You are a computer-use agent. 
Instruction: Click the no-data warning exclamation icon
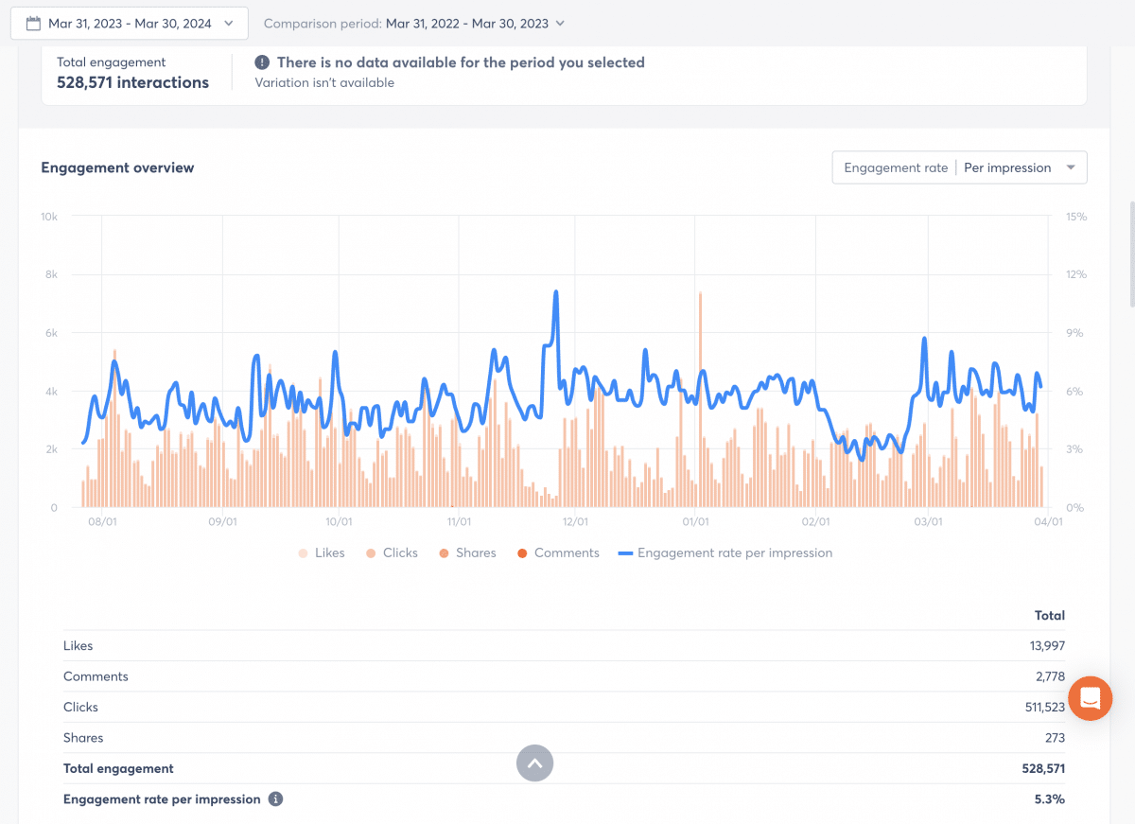click(x=262, y=62)
